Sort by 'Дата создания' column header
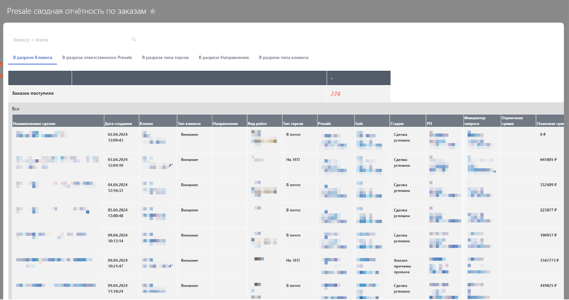Image resolution: width=569 pixels, height=300 pixels. (x=118, y=124)
